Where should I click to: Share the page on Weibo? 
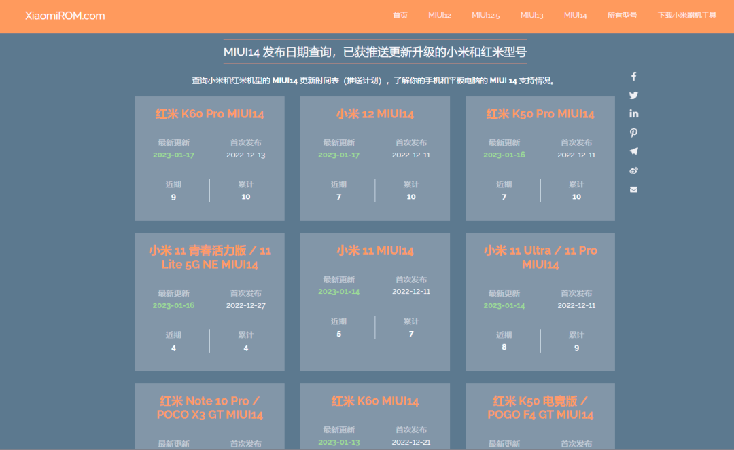633,170
